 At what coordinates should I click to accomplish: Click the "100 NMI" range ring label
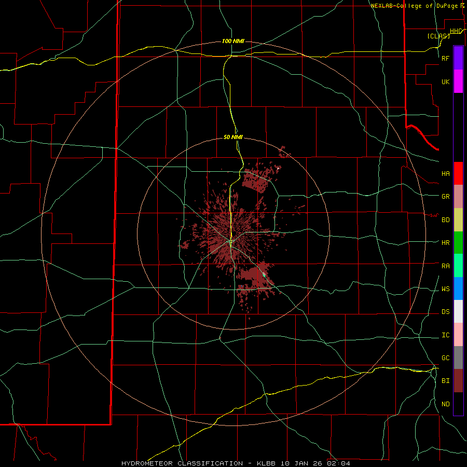point(233,41)
